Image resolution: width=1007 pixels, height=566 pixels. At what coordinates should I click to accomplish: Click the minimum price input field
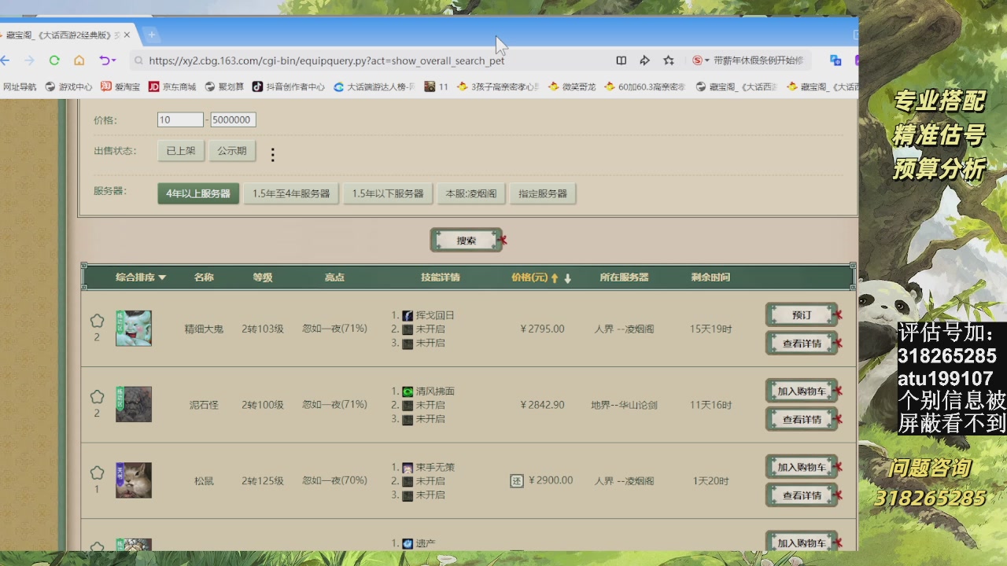tap(180, 120)
